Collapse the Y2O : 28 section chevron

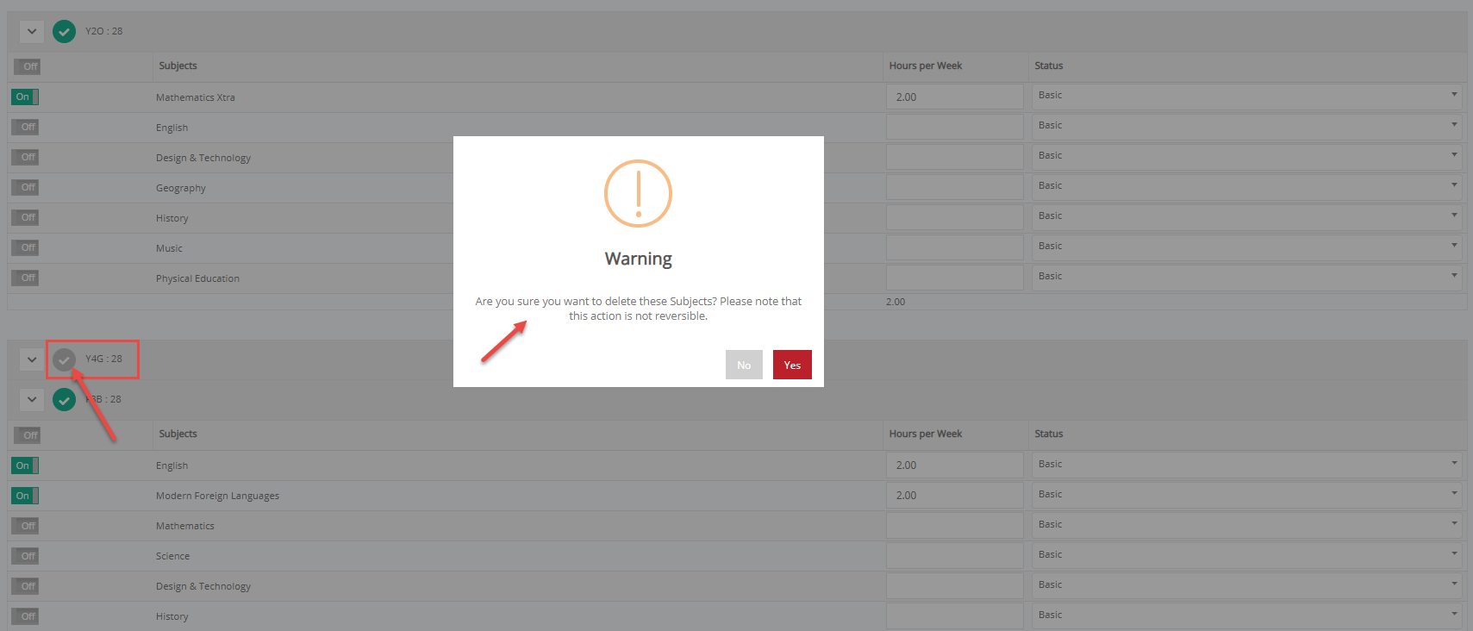32,32
